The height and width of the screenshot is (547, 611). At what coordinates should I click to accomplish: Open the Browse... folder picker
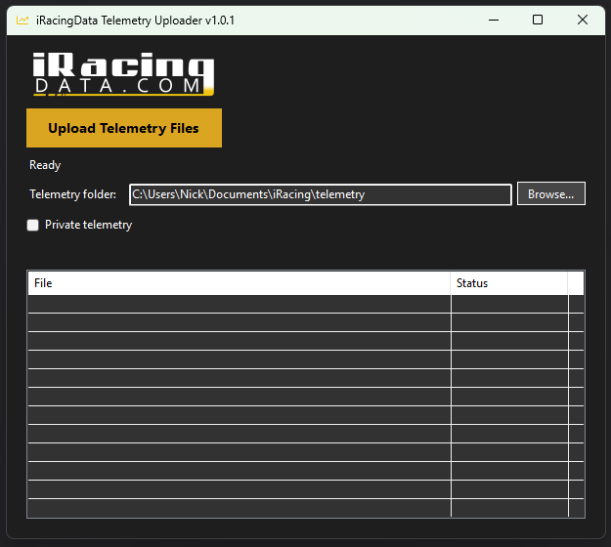pyautogui.click(x=551, y=193)
